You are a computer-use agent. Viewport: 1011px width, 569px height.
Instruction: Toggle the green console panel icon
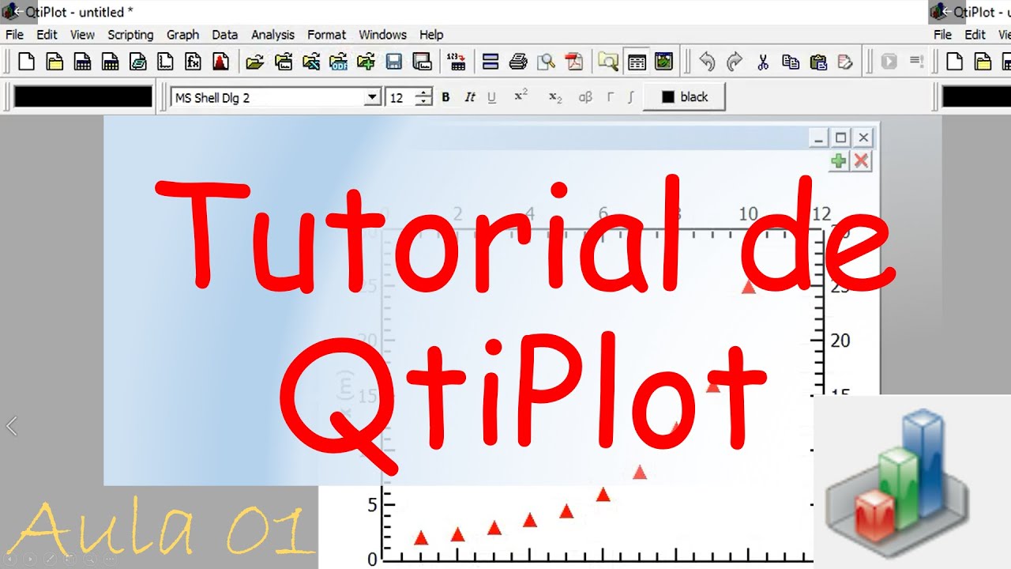pos(664,62)
